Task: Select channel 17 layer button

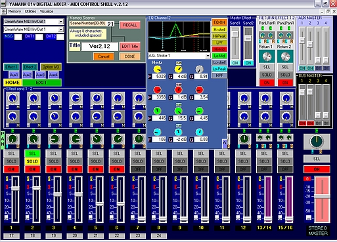Action: (x=11, y=235)
